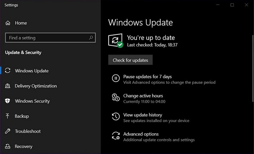Click the search magnifier icon
This screenshot has width=254, height=154.
click(91, 38)
